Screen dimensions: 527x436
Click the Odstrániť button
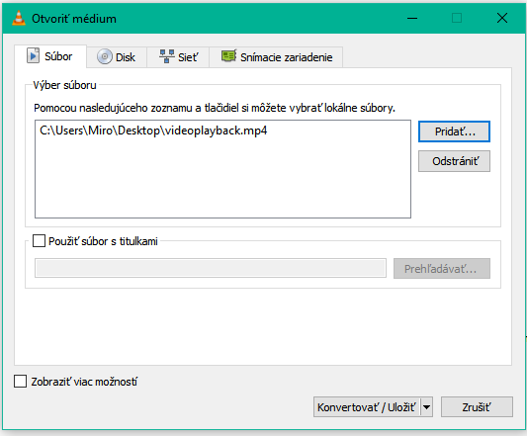455,161
